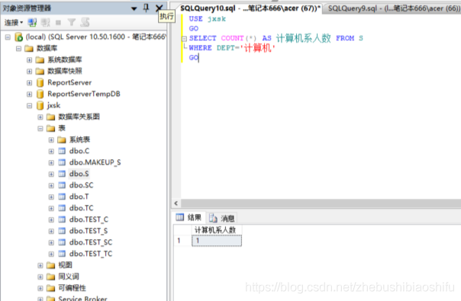Screen dimensions: 461x301
Task: Click the 系统表 folder icon
Action: 62,139
